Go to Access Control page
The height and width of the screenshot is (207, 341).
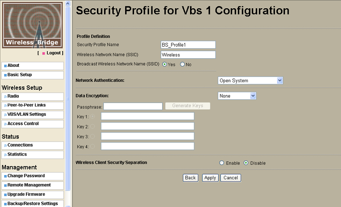point(33,124)
